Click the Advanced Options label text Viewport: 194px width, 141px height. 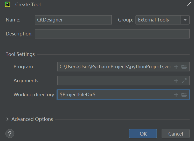(32, 119)
